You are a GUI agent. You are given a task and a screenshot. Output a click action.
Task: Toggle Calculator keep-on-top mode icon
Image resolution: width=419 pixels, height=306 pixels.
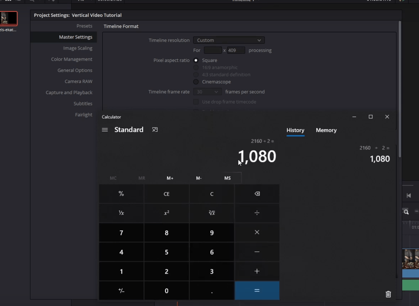(x=155, y=130)
